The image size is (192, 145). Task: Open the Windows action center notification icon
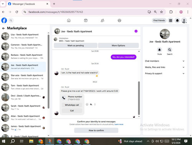pyautogui.click(x=186, y=141)
